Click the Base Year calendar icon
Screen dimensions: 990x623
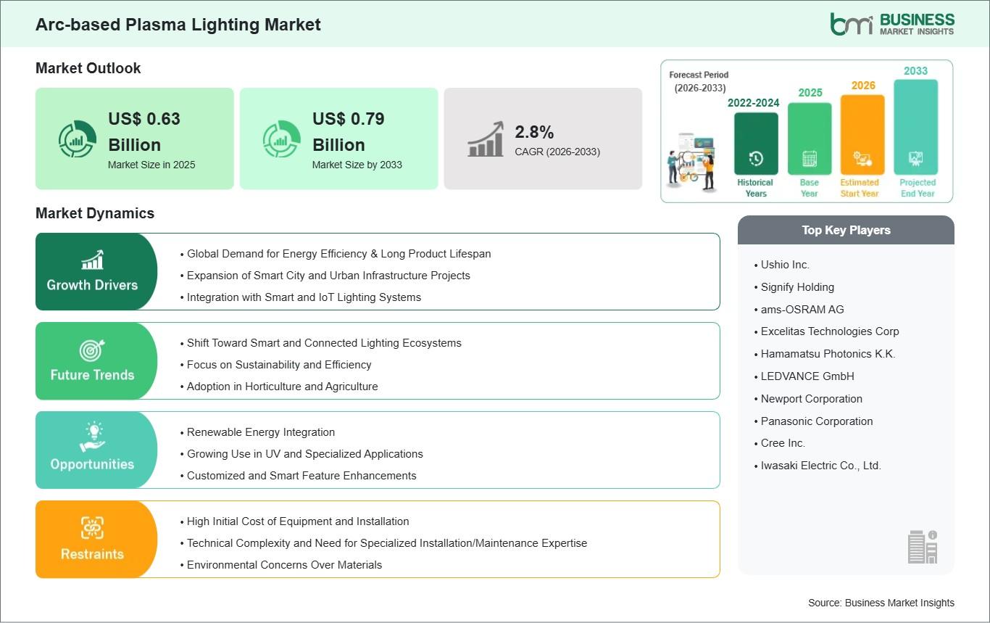810,158
